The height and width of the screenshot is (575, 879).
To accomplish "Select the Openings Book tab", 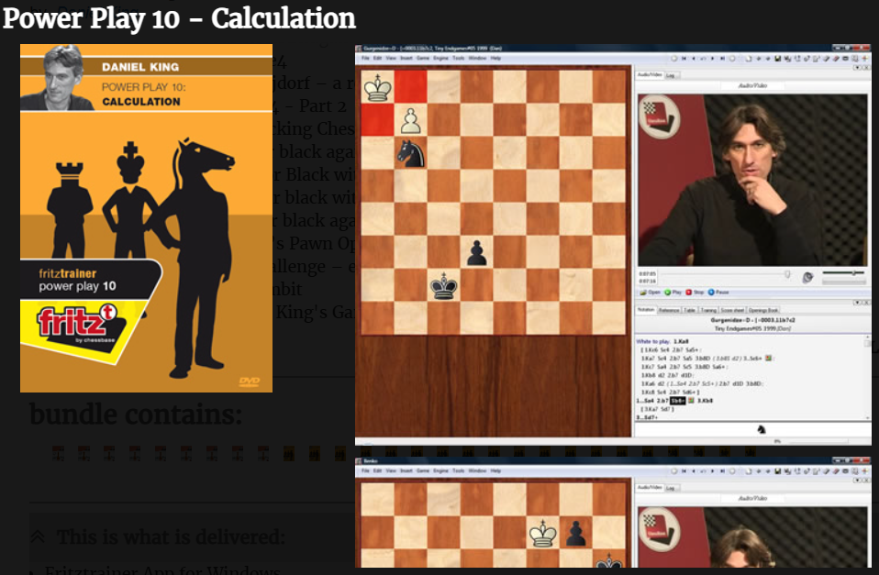I will coord(763,310).
